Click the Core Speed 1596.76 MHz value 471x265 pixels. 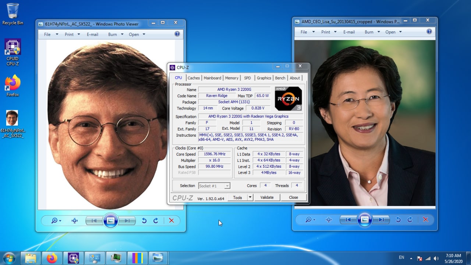(215, 154)
